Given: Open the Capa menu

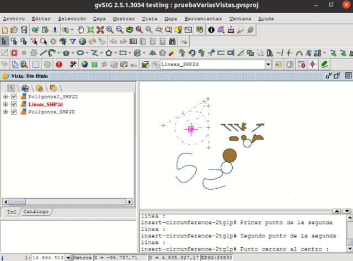Looking at the screenshot, I should [x=99, y=18].
